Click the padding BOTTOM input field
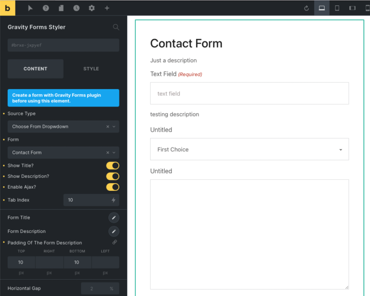 (78, 262)
